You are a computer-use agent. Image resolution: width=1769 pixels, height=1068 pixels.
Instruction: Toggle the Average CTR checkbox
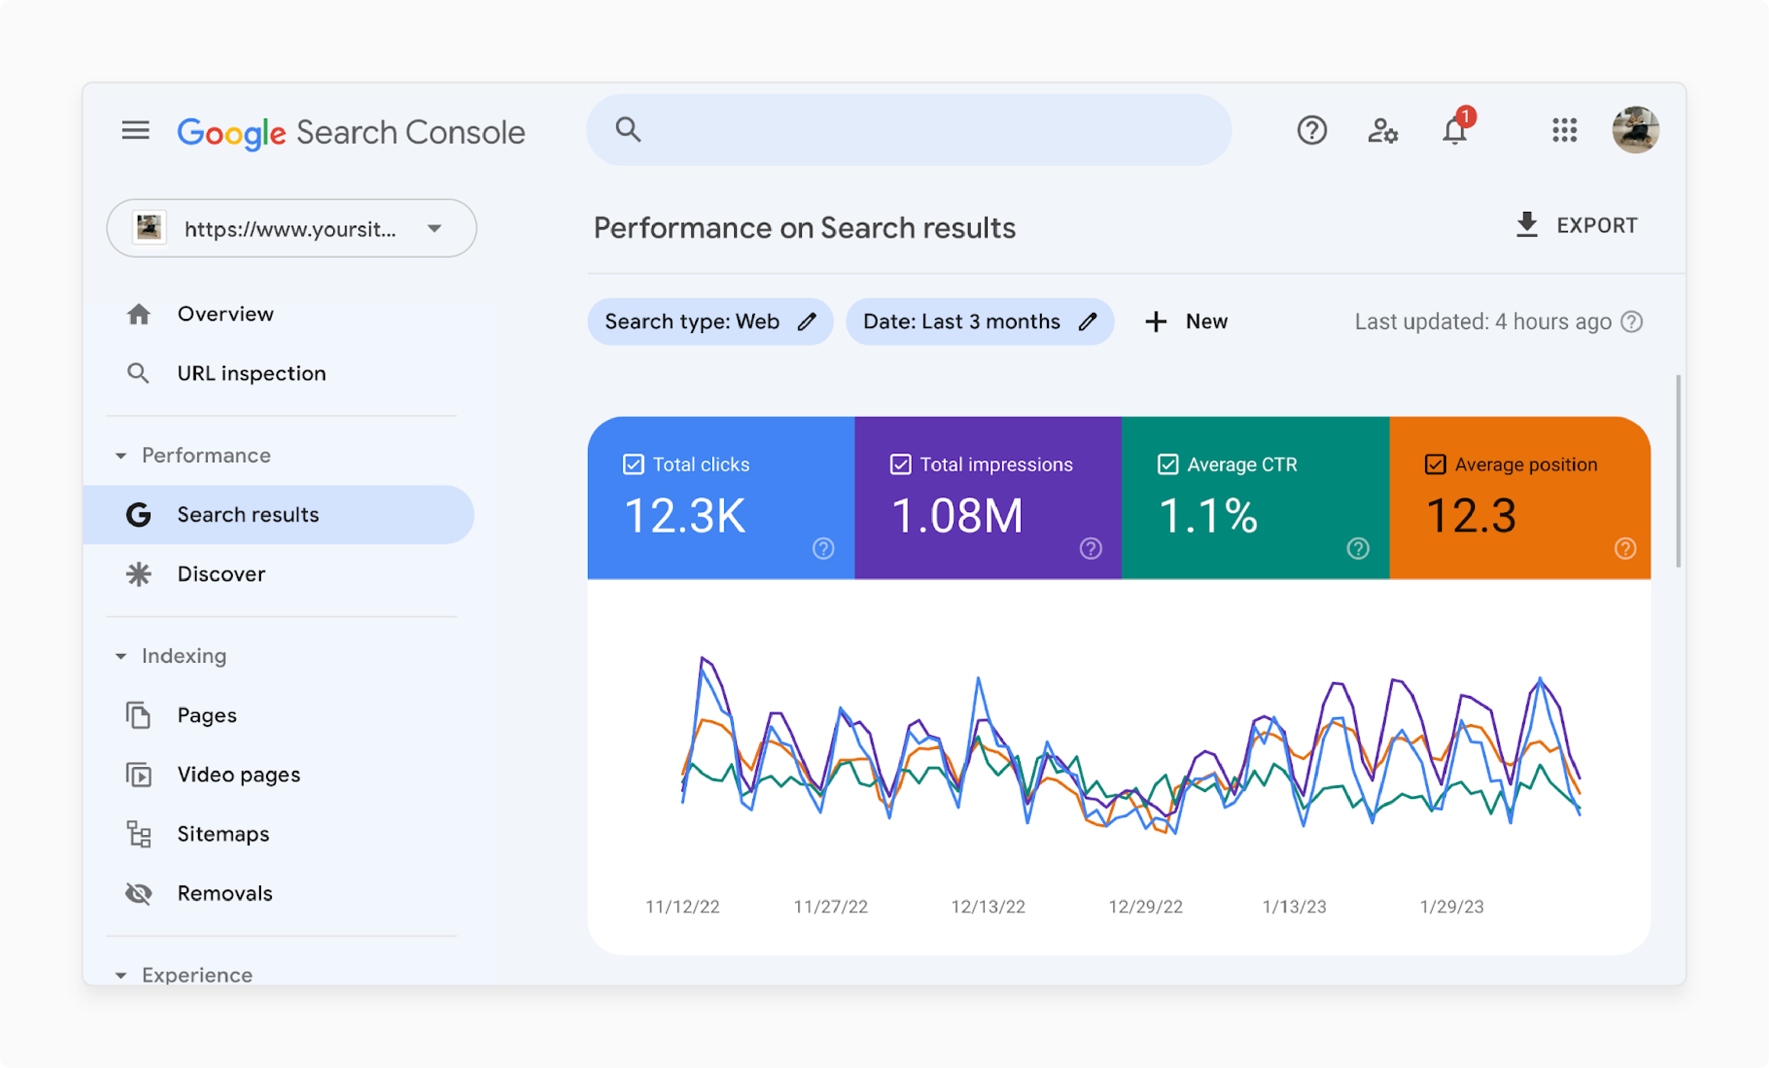tap(1168, 464)
